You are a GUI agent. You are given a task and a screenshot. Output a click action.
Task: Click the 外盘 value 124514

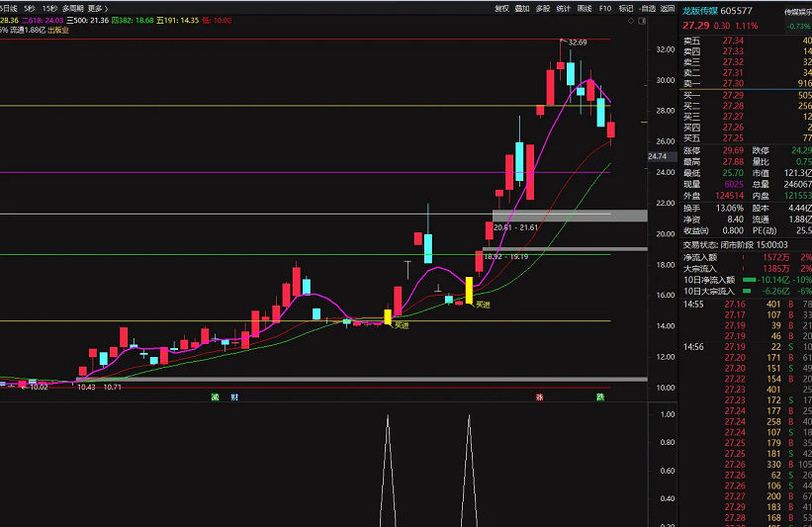tap(729, 196)
